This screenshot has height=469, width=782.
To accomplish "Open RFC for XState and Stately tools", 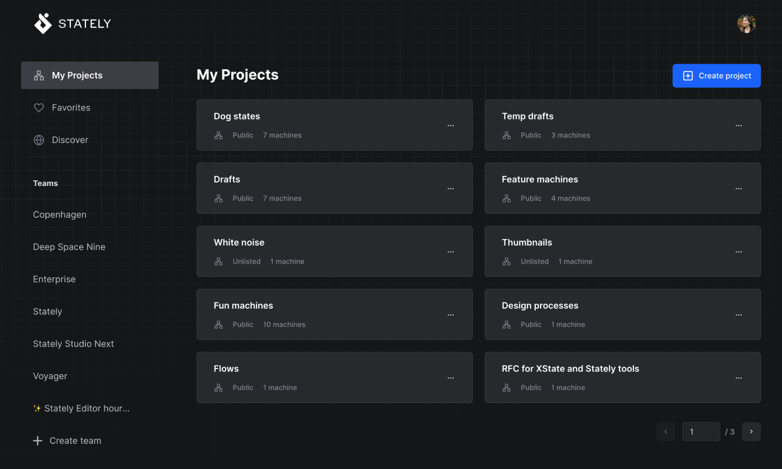I will [x=570, y=369].
